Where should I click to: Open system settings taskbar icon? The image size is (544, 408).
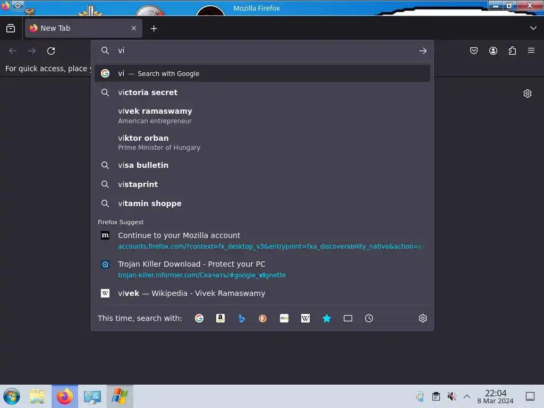(92, 396)
